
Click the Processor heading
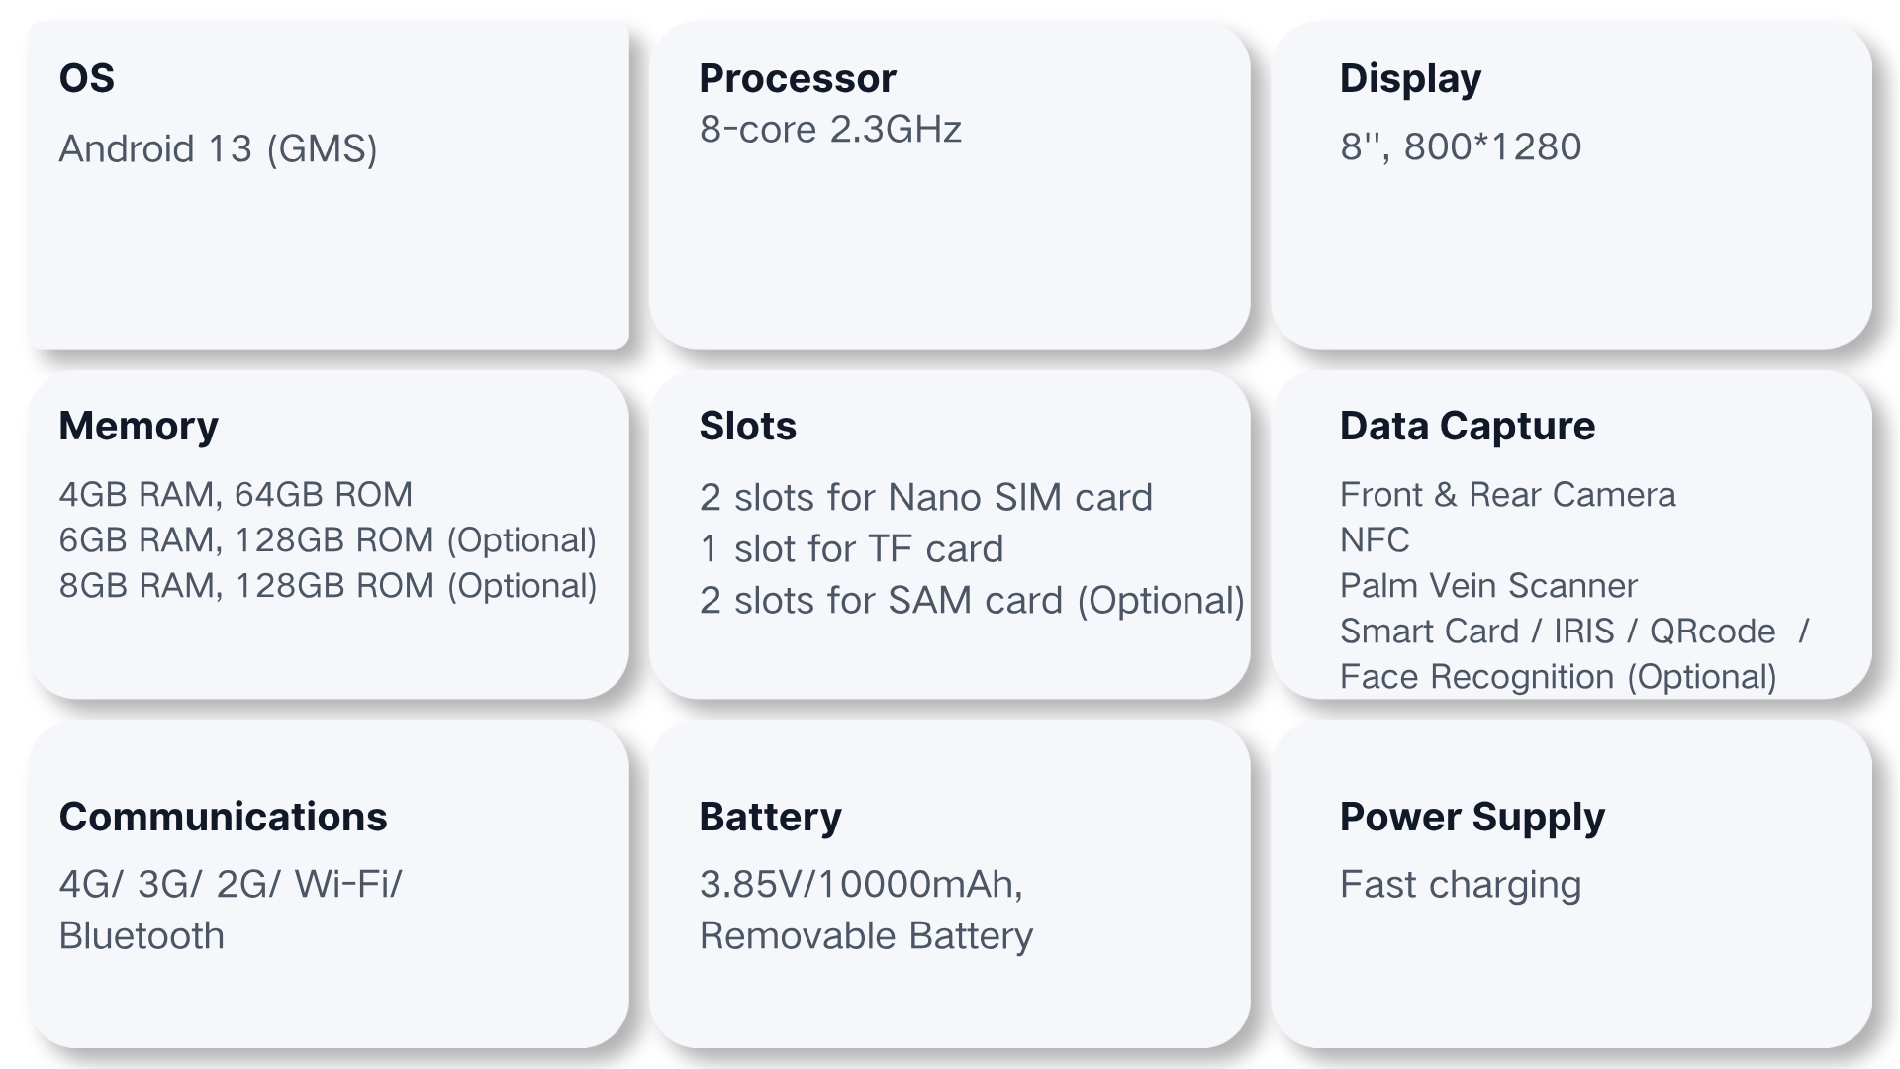[797, 78]
